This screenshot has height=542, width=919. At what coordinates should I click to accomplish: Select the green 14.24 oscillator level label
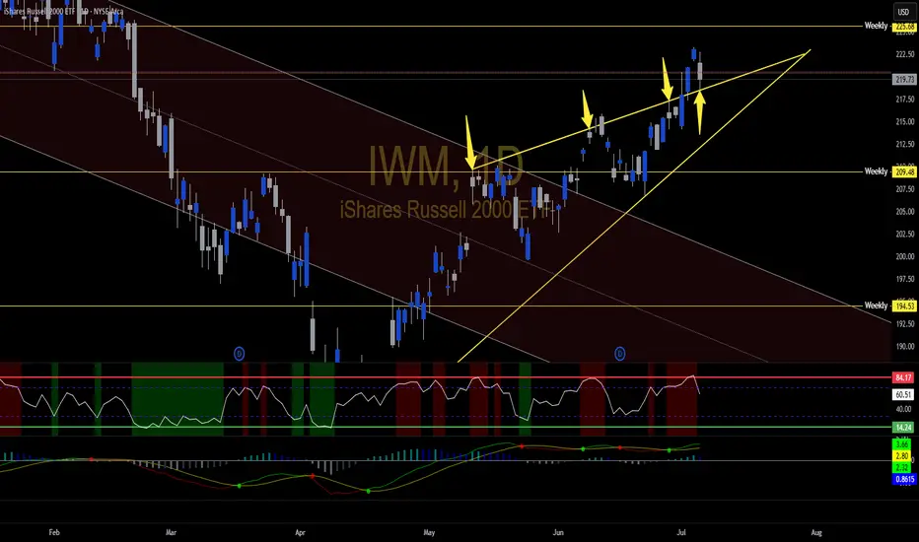tap(903, 427)
